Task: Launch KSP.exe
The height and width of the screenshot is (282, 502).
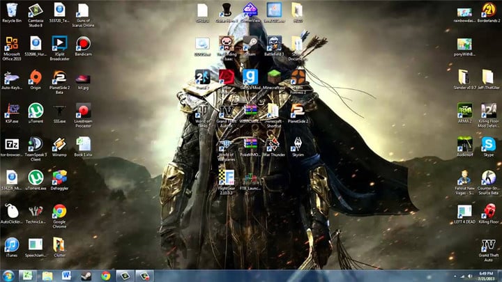Action: [x=12, y=113]
